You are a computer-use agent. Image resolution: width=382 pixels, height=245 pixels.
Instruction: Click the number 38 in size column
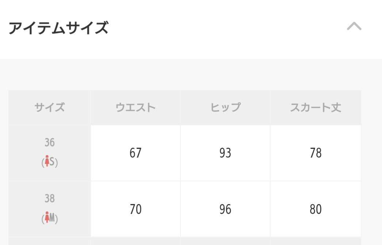click(x=50, y=199)
